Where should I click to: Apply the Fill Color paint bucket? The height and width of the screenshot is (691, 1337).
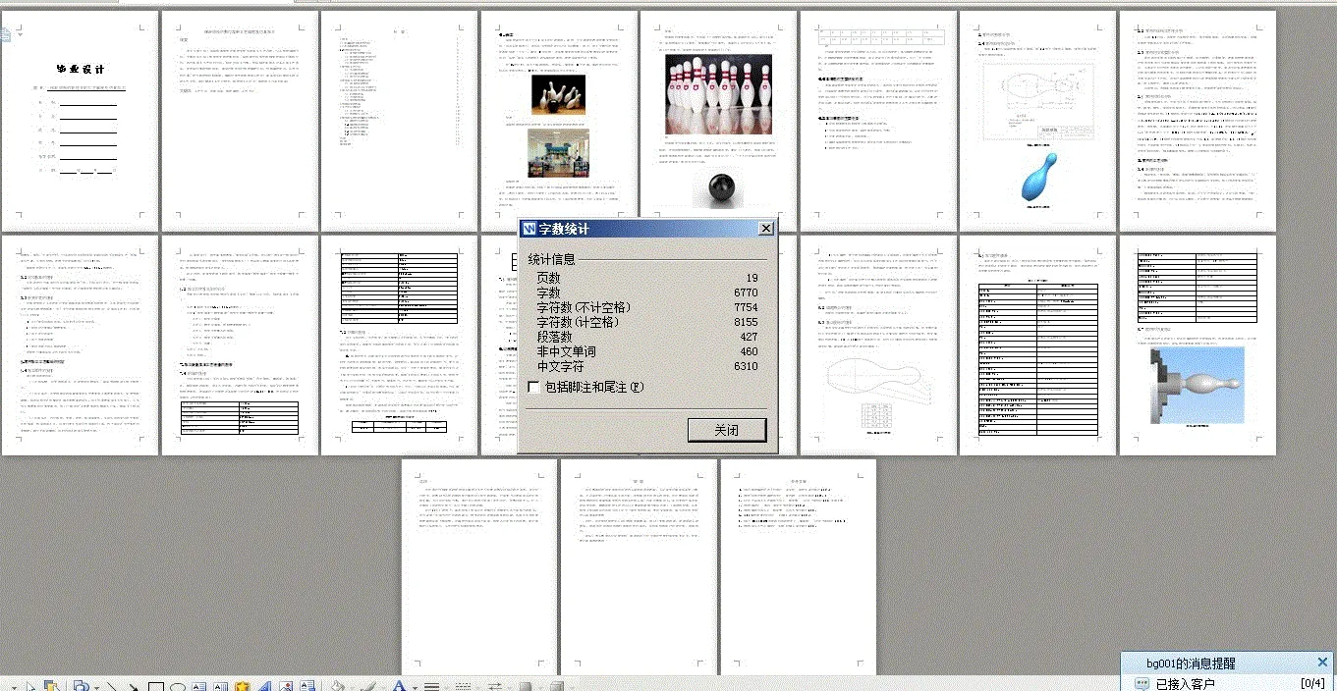337,686
